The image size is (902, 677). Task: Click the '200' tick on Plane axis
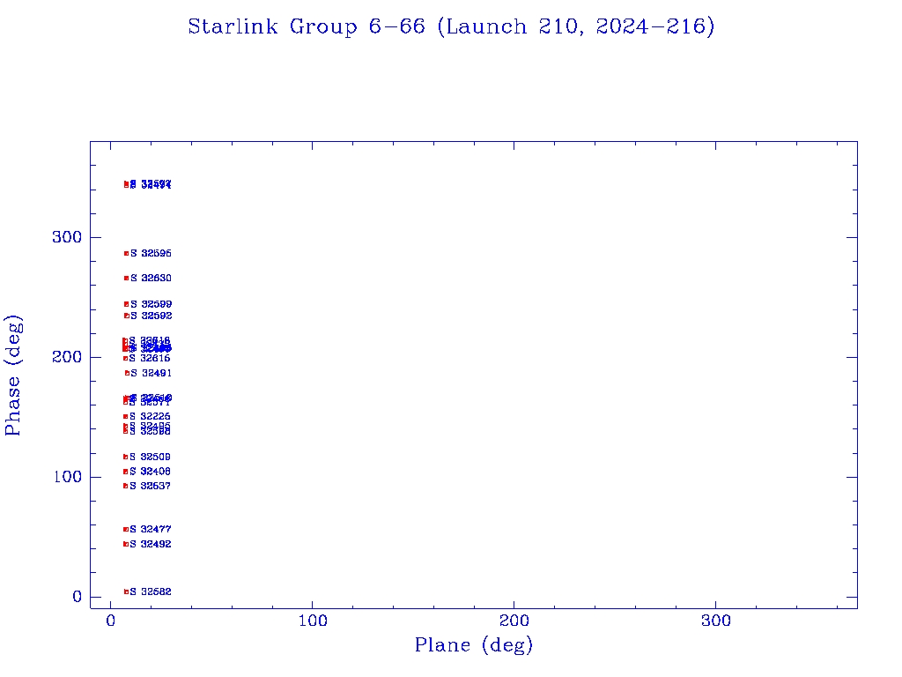514,621
